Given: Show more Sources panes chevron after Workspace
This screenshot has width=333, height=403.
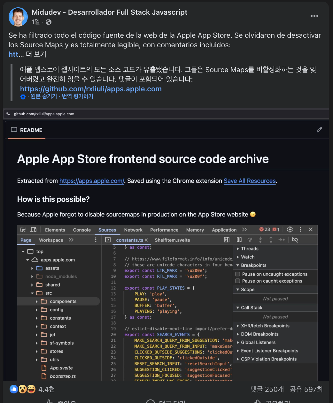Looking at the screenshot, I should 71,240.
